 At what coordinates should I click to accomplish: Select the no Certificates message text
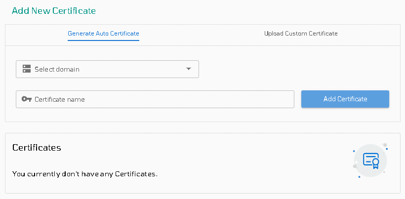tap(85, 174)
